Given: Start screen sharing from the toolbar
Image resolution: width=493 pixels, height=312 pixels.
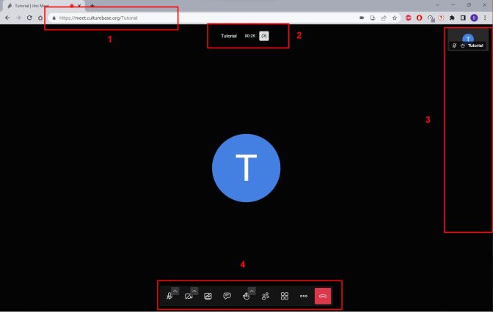Looking at the screenshot, I should coord(208,296).
